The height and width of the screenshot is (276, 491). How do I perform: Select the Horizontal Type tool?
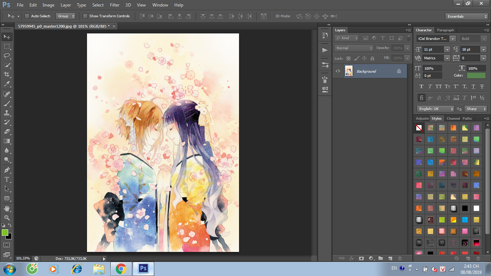pos(7,179)
